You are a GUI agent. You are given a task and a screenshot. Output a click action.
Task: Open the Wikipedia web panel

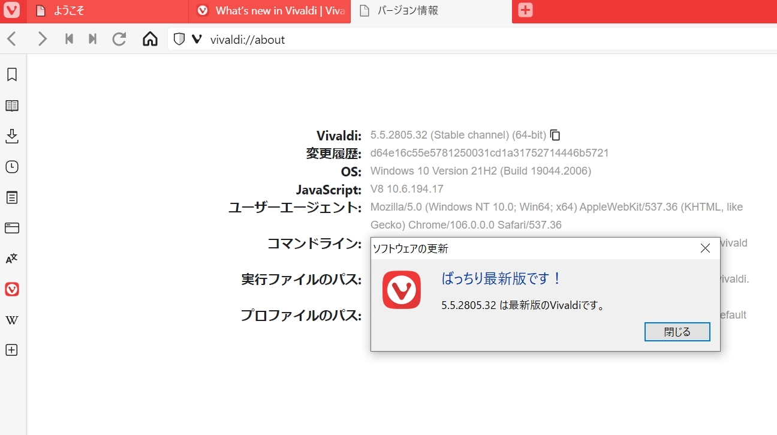coord(12,319)
